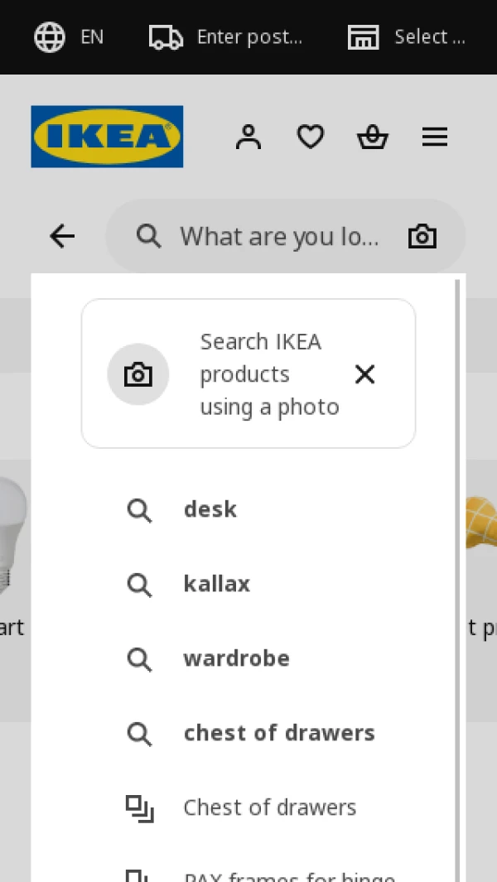Screen dimensions: 497x882
Task: Click the IKEA logo
Action: tap(107, 137)
